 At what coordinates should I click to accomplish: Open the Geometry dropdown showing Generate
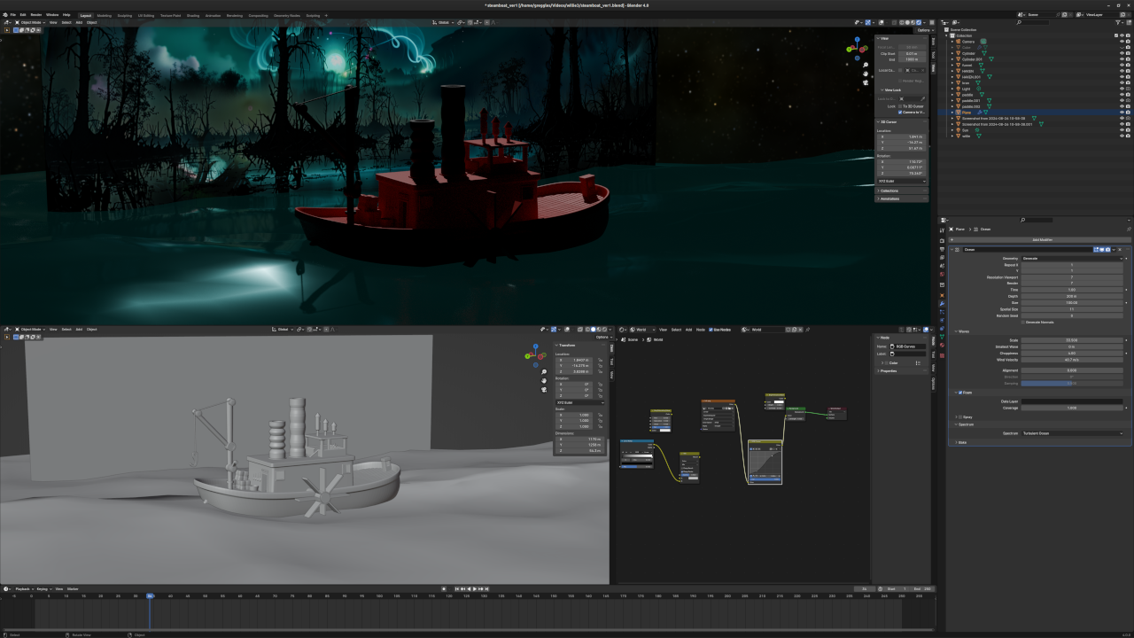click(x=1073, y=258)
